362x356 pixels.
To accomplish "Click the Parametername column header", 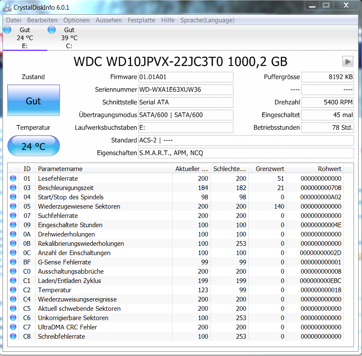I will coord(104,169).
